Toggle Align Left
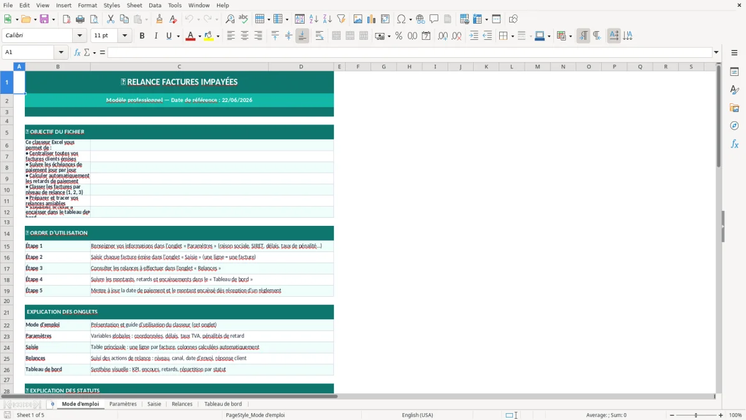746x420 pixels. click(231, 36)
